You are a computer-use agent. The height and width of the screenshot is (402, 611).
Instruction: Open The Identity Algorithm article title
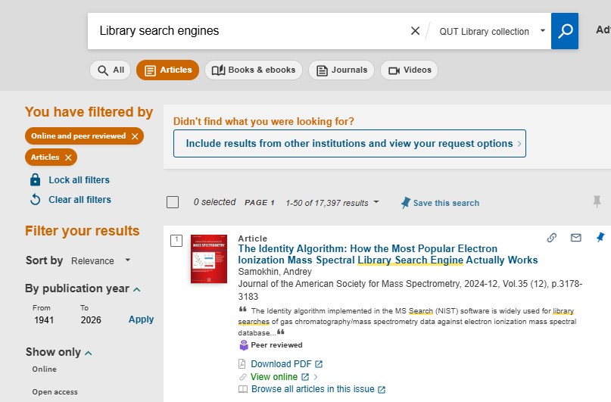point(388,254)
